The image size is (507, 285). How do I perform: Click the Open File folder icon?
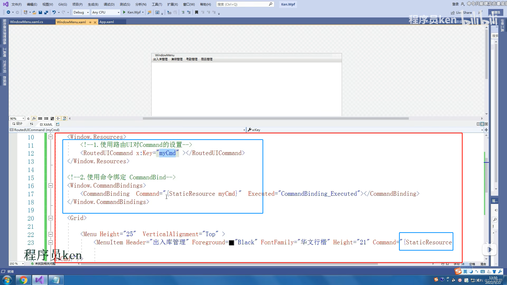(x=34, y=12)
